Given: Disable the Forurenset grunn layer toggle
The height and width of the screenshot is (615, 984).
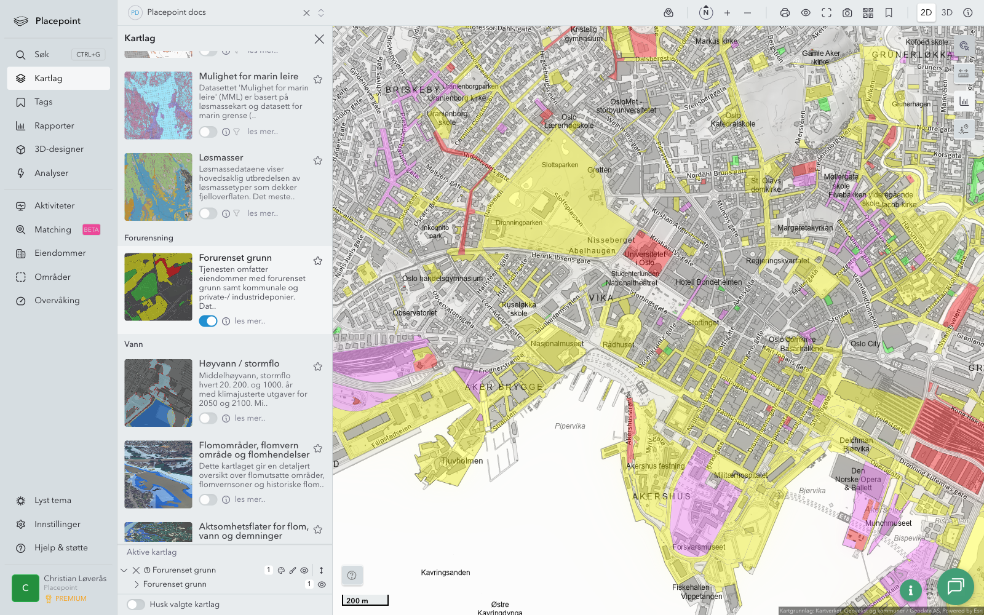Looking at the screenshot, I should point(208,321).
